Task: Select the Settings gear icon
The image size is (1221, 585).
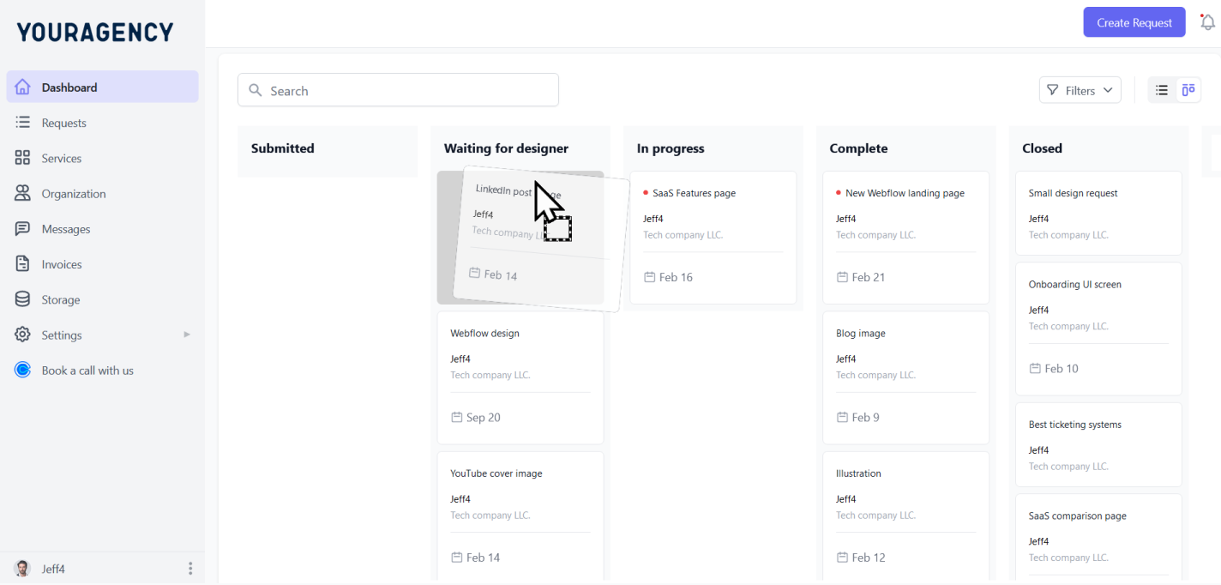Action: coord(23,335)
